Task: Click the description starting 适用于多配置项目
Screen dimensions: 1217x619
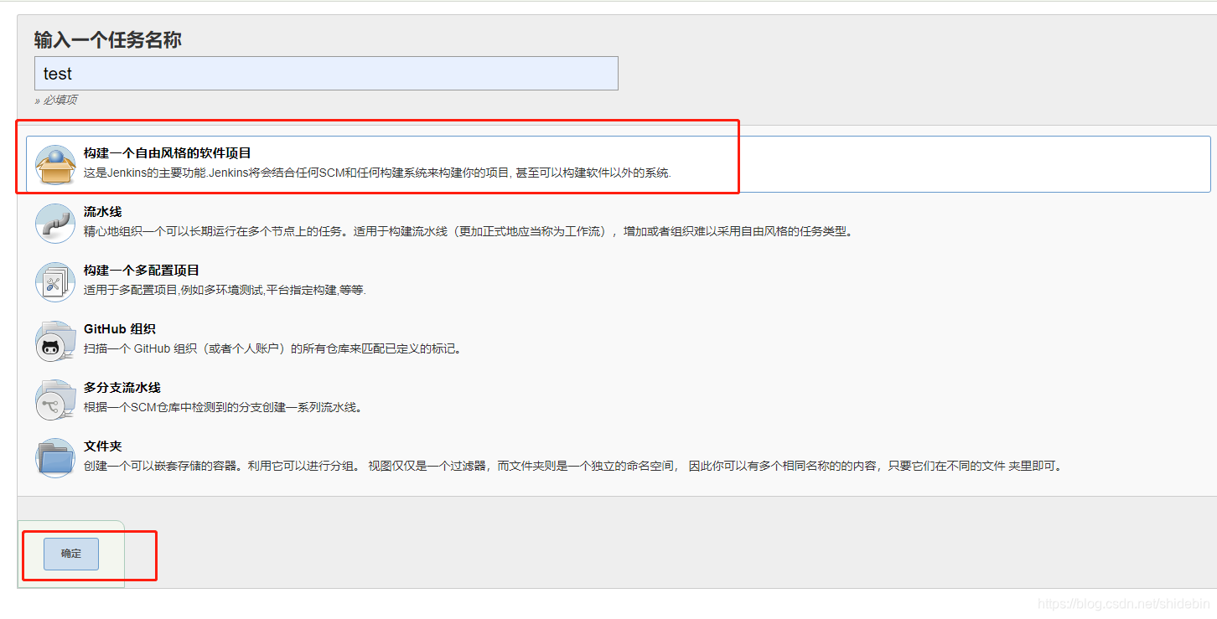Action: pos(225,291)
